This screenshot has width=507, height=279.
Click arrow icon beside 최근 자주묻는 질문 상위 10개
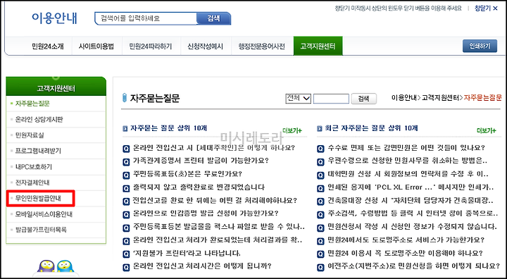[320, 129]
